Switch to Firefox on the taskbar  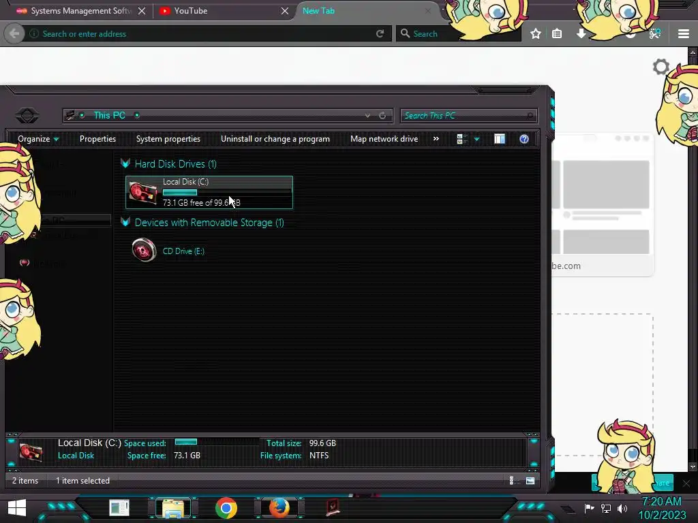pyautogui.click(x=279, y=508)
